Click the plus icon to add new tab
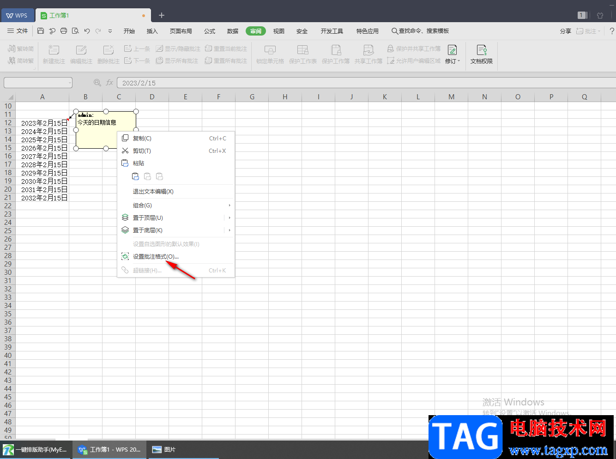The height and width of the screenshot is (459, 616). pyautogui.click(x=162, y=15)
